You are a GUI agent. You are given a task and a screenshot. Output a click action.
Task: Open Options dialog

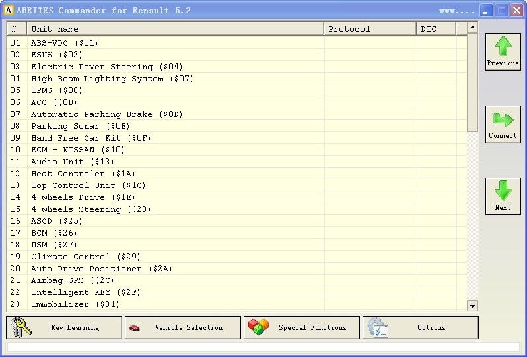coord(421,327)
